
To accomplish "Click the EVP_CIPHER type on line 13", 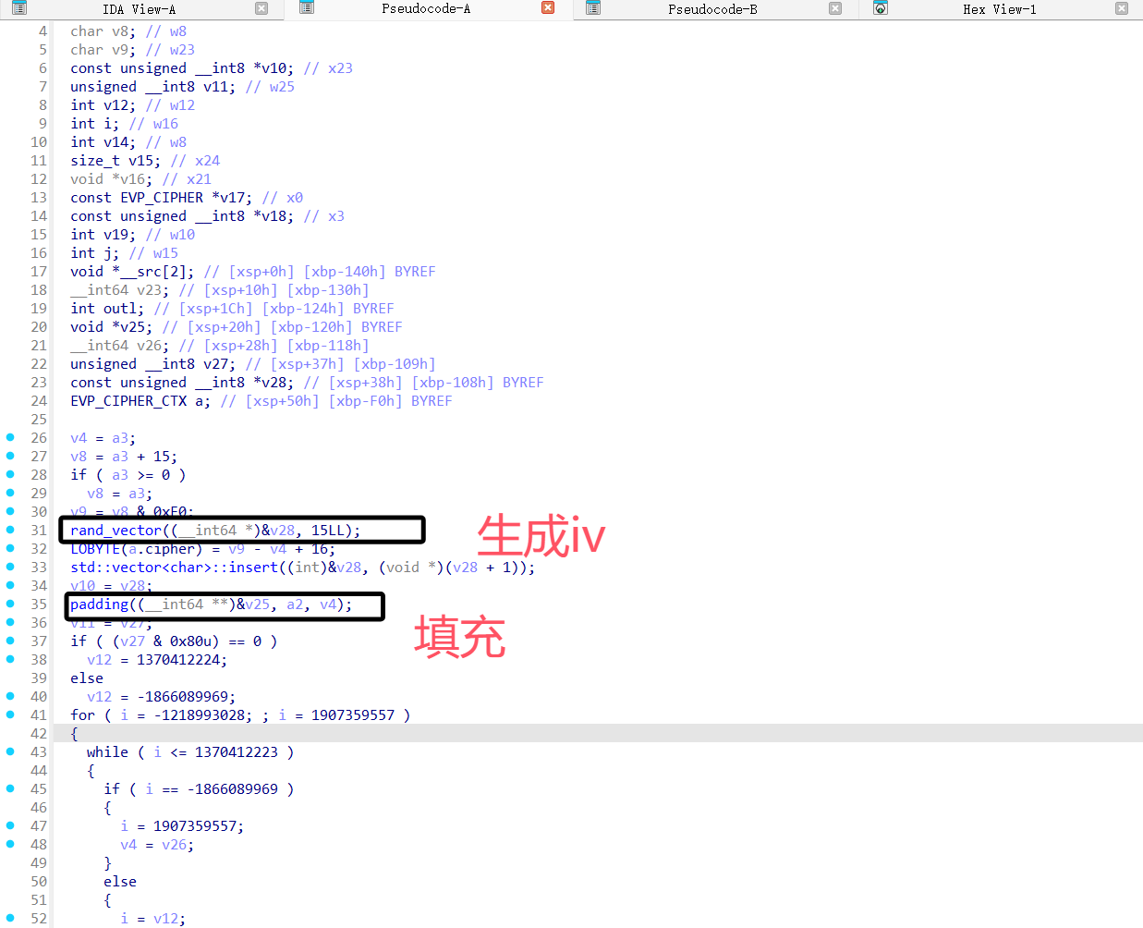I will click(x=162, y=198).
